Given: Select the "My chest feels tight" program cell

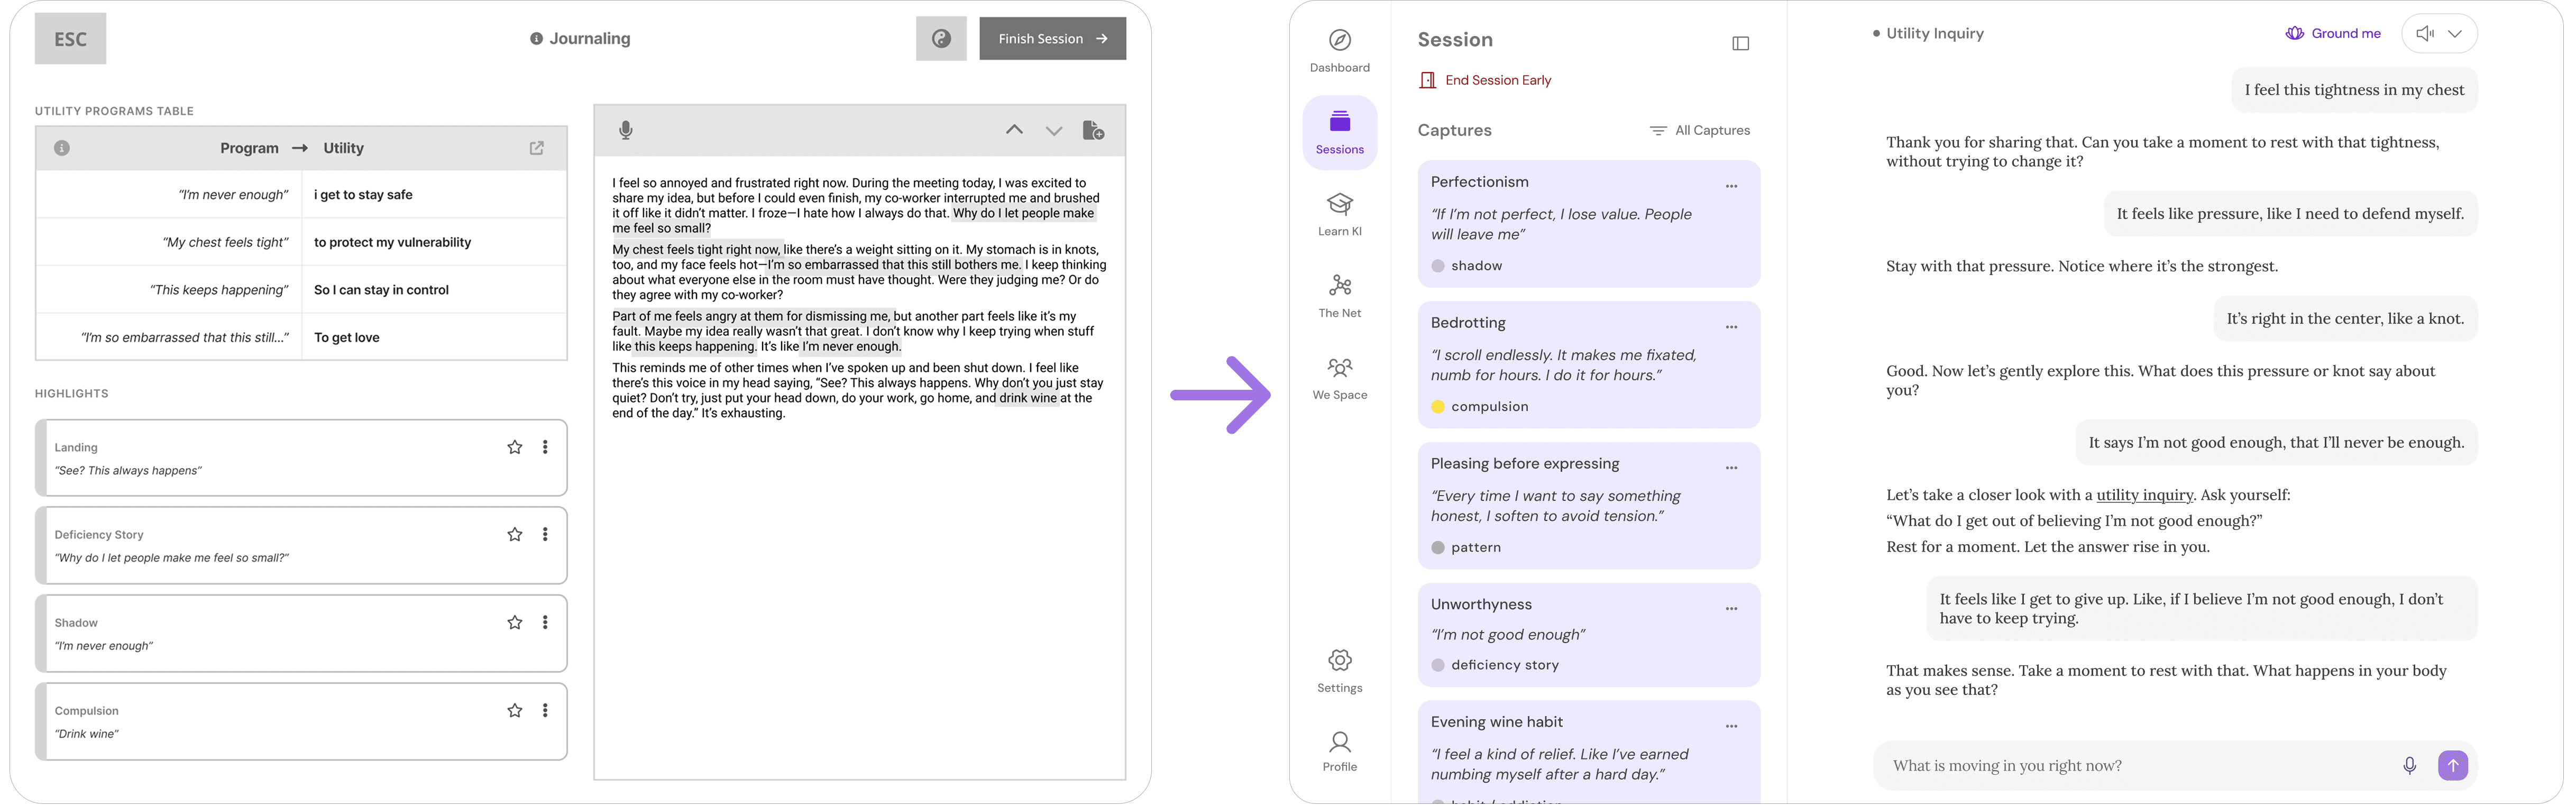Looking at the screenshot, I should tap(169, 242).
